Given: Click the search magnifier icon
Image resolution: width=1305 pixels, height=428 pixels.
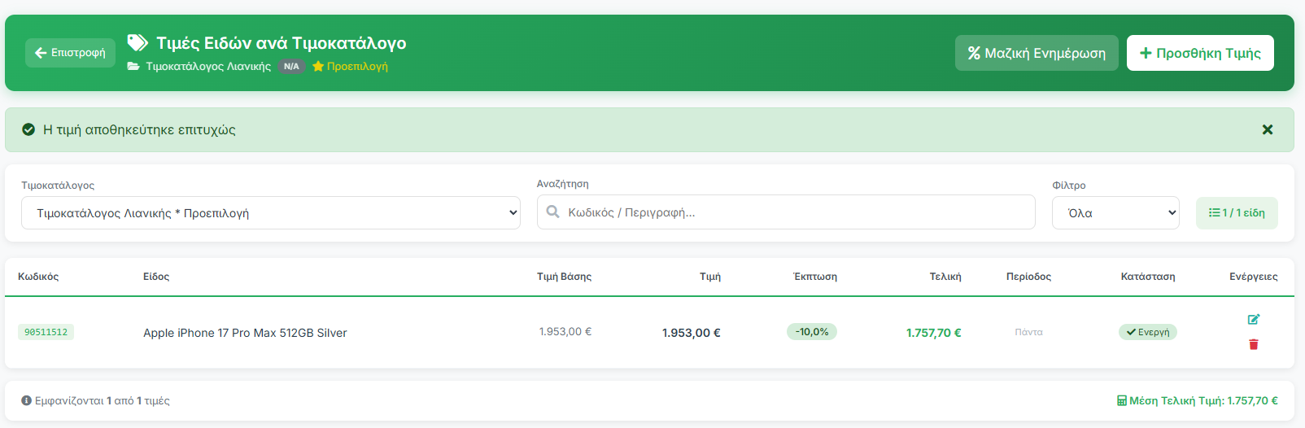Looking at the screenshot, I should pos(553,212).
